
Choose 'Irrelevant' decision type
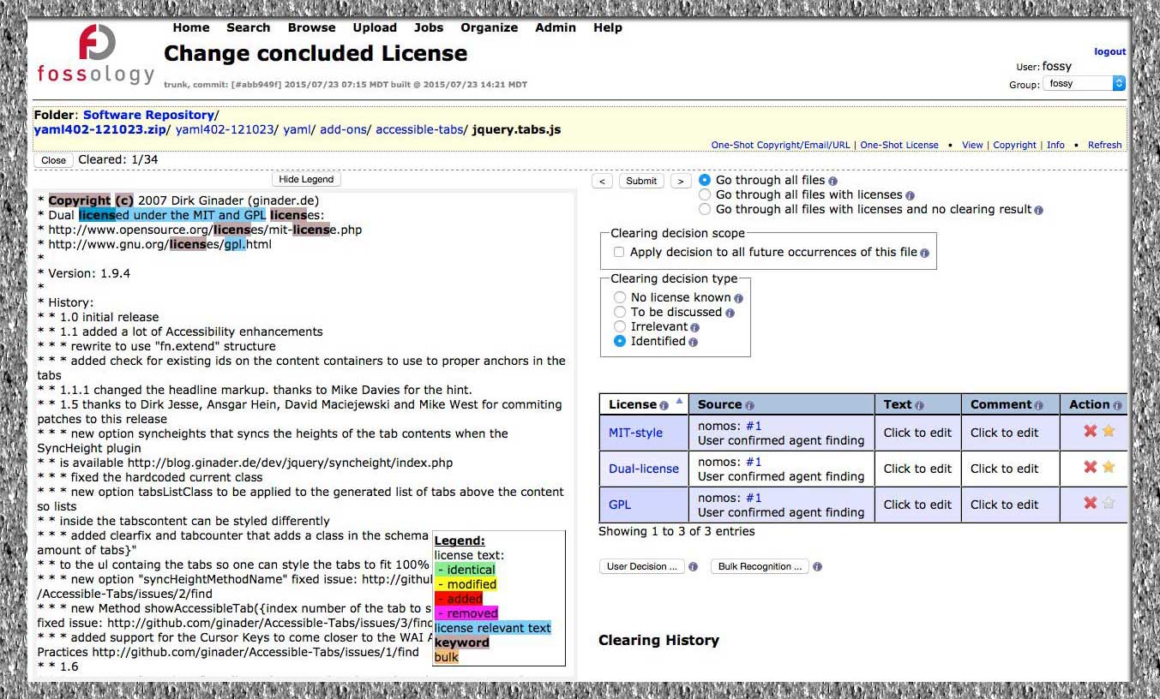coord(620,326)
